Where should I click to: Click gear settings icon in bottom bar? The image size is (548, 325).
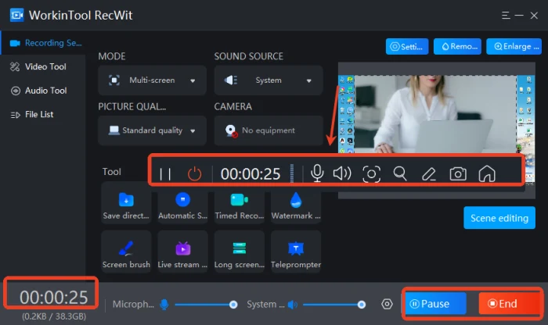tap(387, 304)
